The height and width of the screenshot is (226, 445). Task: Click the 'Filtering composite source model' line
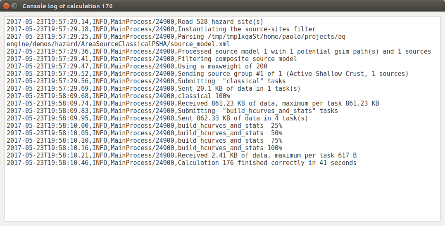(x=237, y=59)
